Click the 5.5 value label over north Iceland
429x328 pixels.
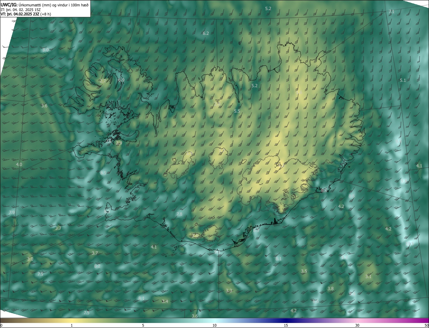(x=237, y=111)
